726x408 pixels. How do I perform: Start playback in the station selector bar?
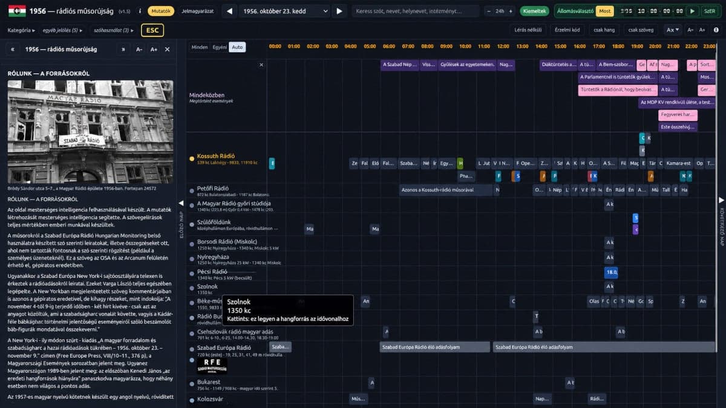click(692, 11)
